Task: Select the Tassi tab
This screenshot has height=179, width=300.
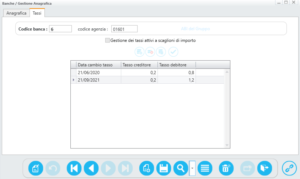Action: [x=37, y=13]
